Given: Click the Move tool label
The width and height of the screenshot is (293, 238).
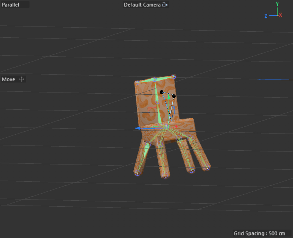Looking at the screenshot, I should click(8, 79).
